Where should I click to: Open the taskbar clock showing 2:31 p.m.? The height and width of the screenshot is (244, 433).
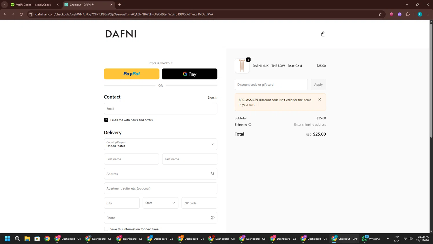tap(423, 239)
